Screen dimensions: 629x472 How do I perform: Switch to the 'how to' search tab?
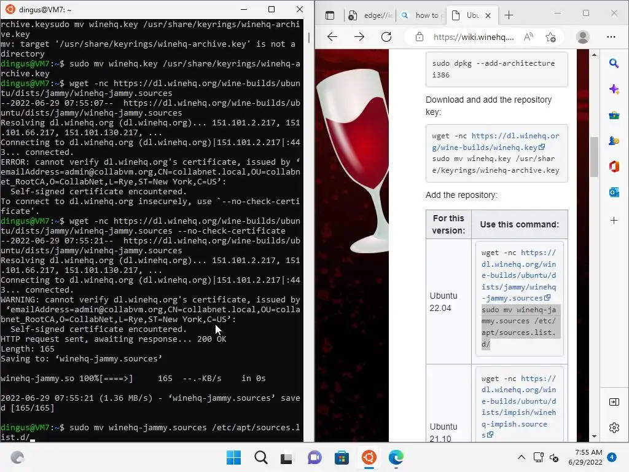click(422, 15)
